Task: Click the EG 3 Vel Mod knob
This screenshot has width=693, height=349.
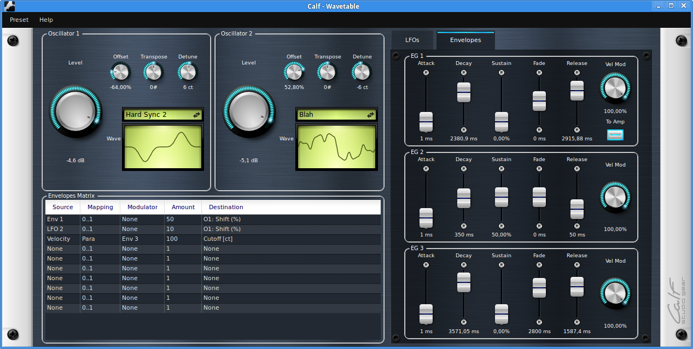Action: (x=615, y=293)
